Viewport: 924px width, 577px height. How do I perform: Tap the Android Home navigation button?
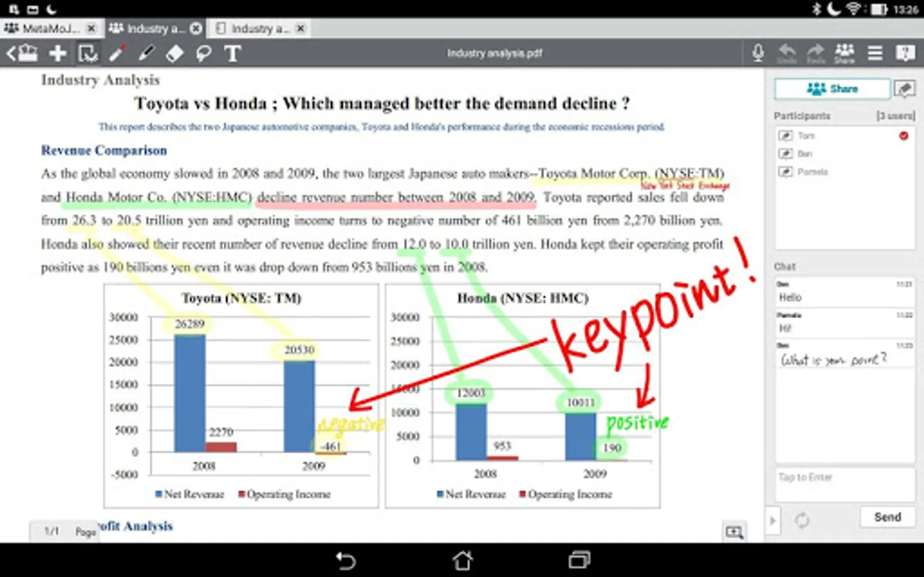click(x=463, y=560)
